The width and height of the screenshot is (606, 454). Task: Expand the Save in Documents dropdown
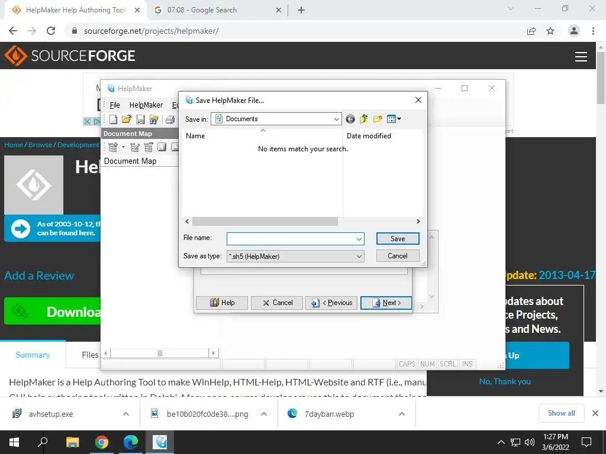pyautogui.click(x=336, y=119)
